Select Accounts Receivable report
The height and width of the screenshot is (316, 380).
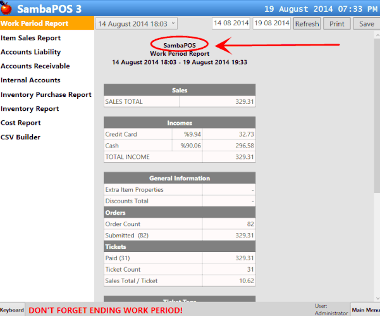click(35, 66)
